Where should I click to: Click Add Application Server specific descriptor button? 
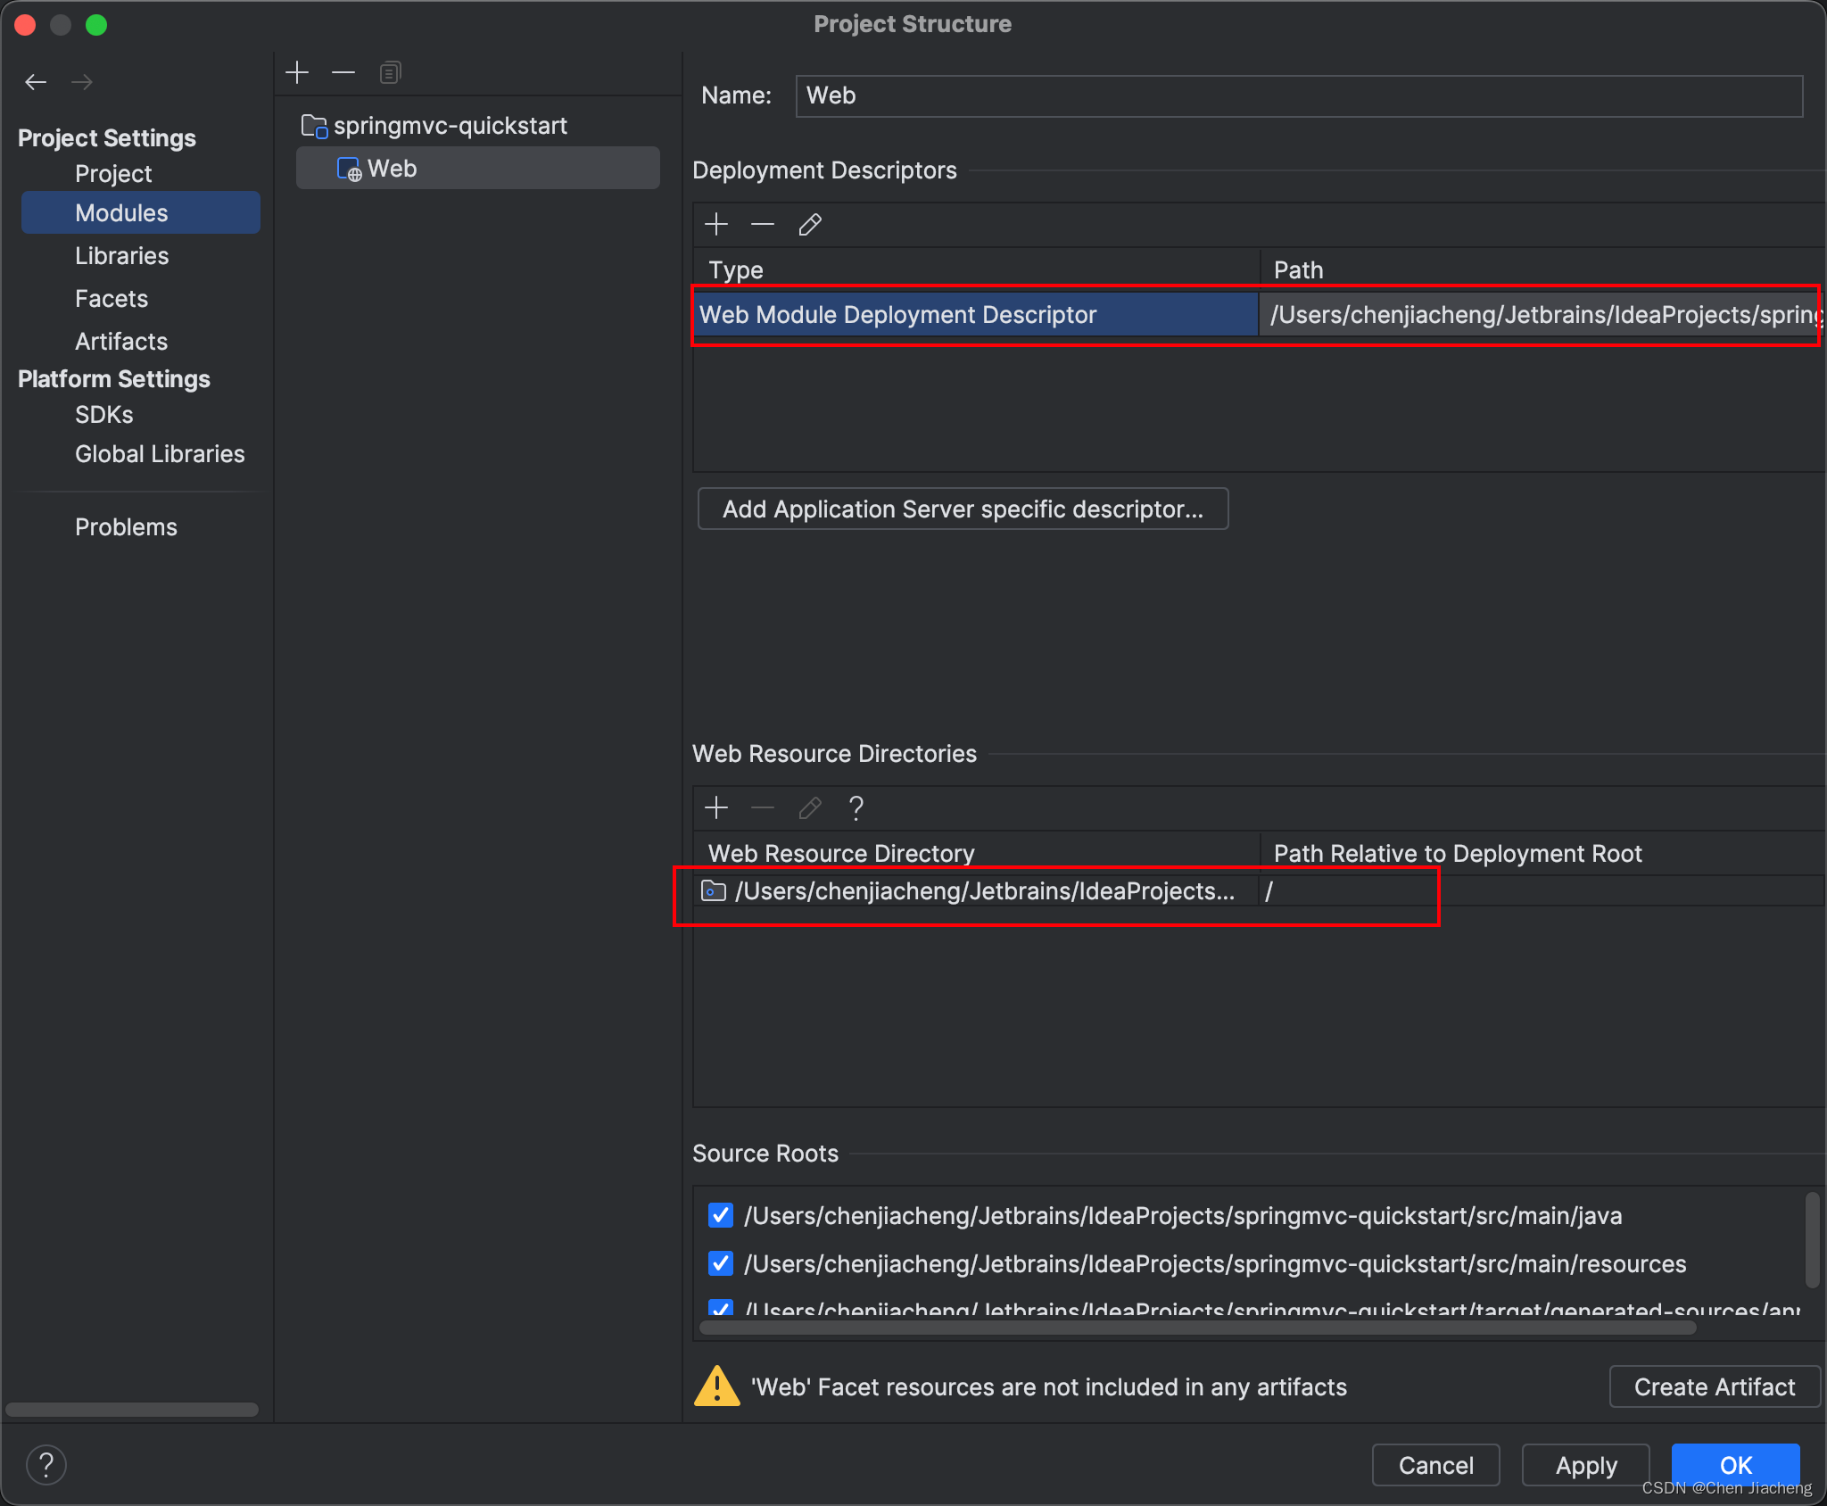[963, 509]
